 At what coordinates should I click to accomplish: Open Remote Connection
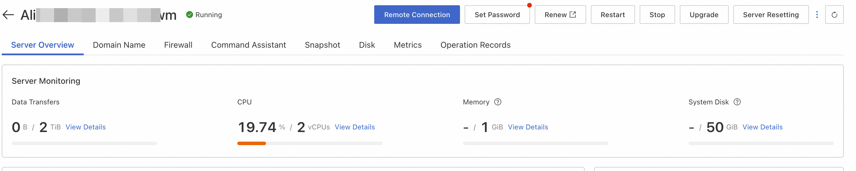pyautogui.click(x=417, y=15)
